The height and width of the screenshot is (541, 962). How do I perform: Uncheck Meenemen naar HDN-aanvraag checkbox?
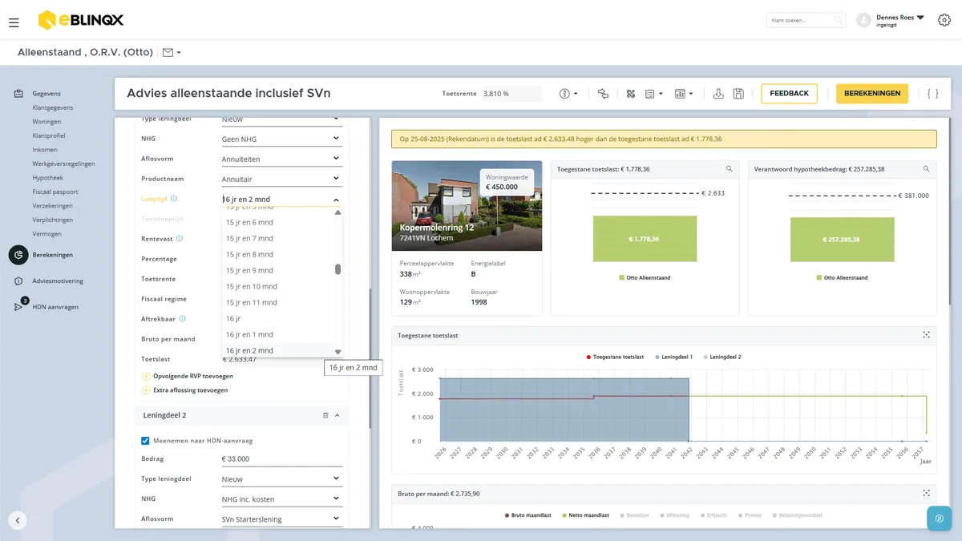tap(145, 440)
